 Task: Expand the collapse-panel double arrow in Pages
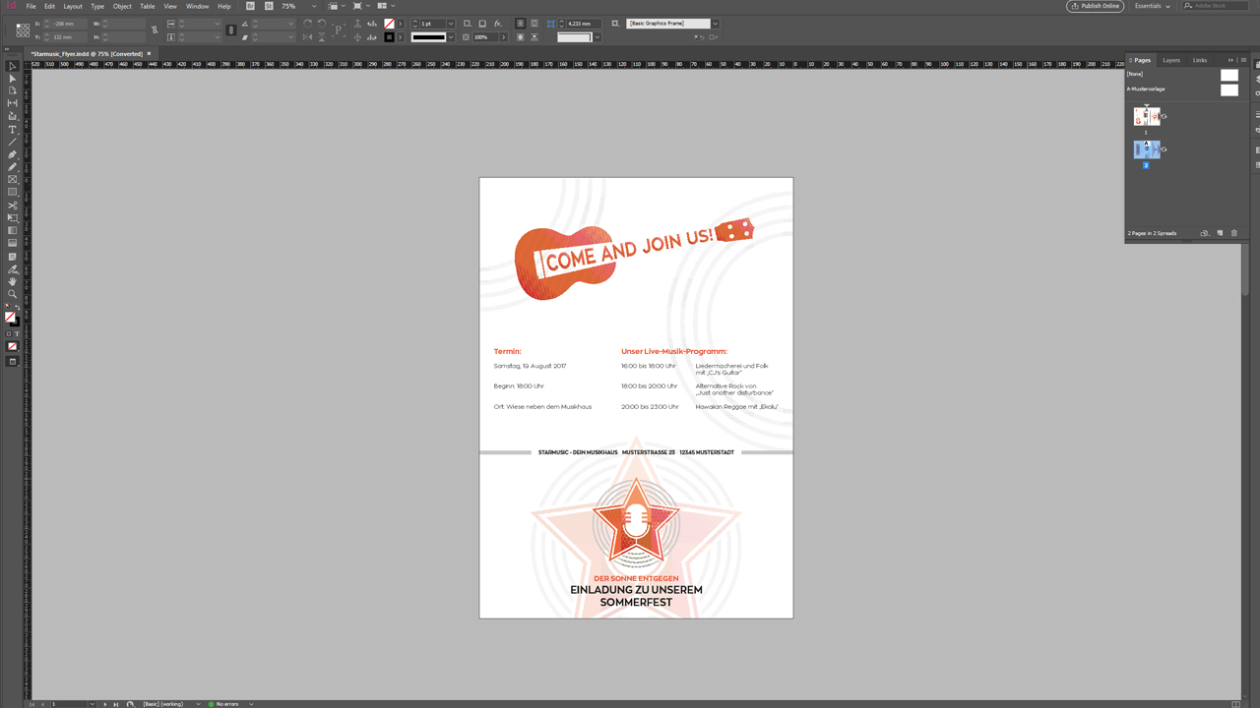coord(1230,60)
